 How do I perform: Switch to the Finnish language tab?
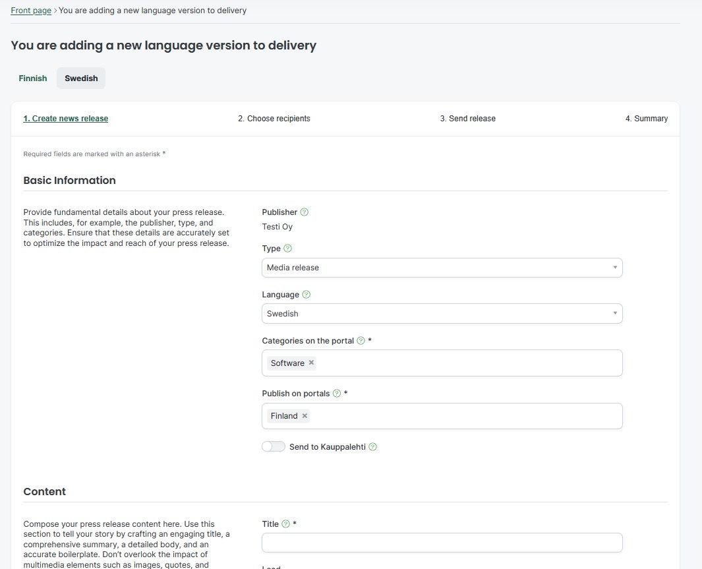click(33, 78)
